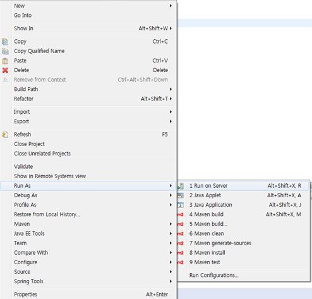Expand the Java EE Tools submenu arrow
This screenshot has height=299, width=312.
[x=171, y=233]
